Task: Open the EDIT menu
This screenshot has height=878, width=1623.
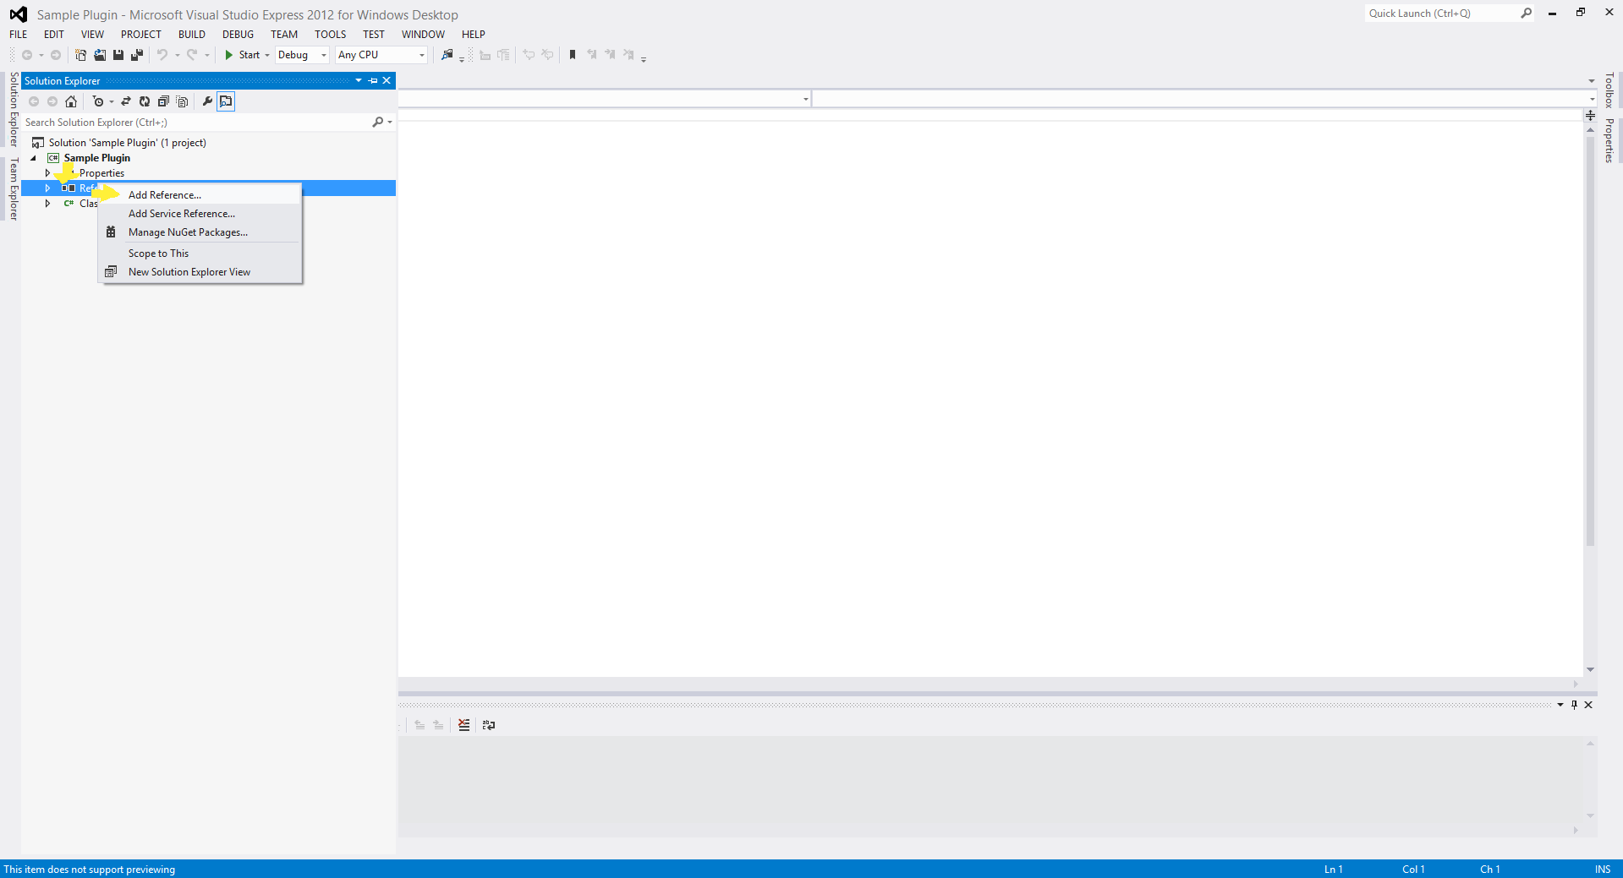Action: [x=54, y=35]
